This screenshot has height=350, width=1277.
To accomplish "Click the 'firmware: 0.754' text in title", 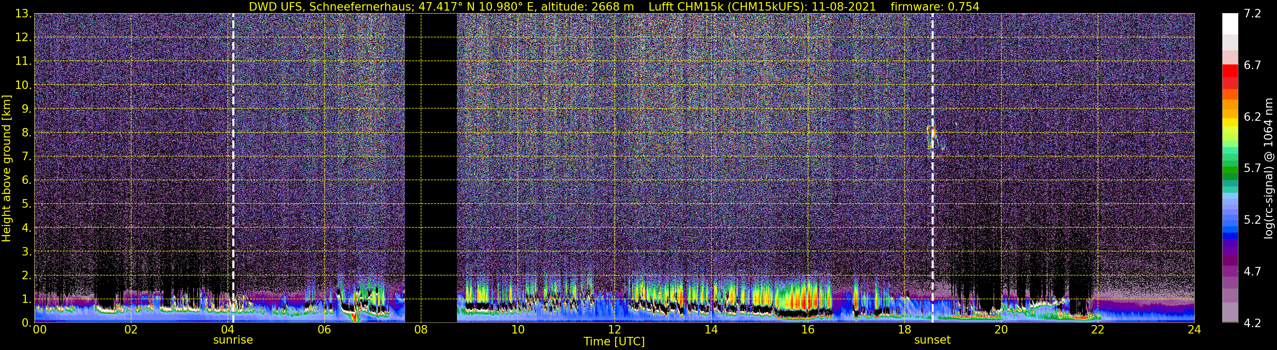I will click(x=935, y=6).
